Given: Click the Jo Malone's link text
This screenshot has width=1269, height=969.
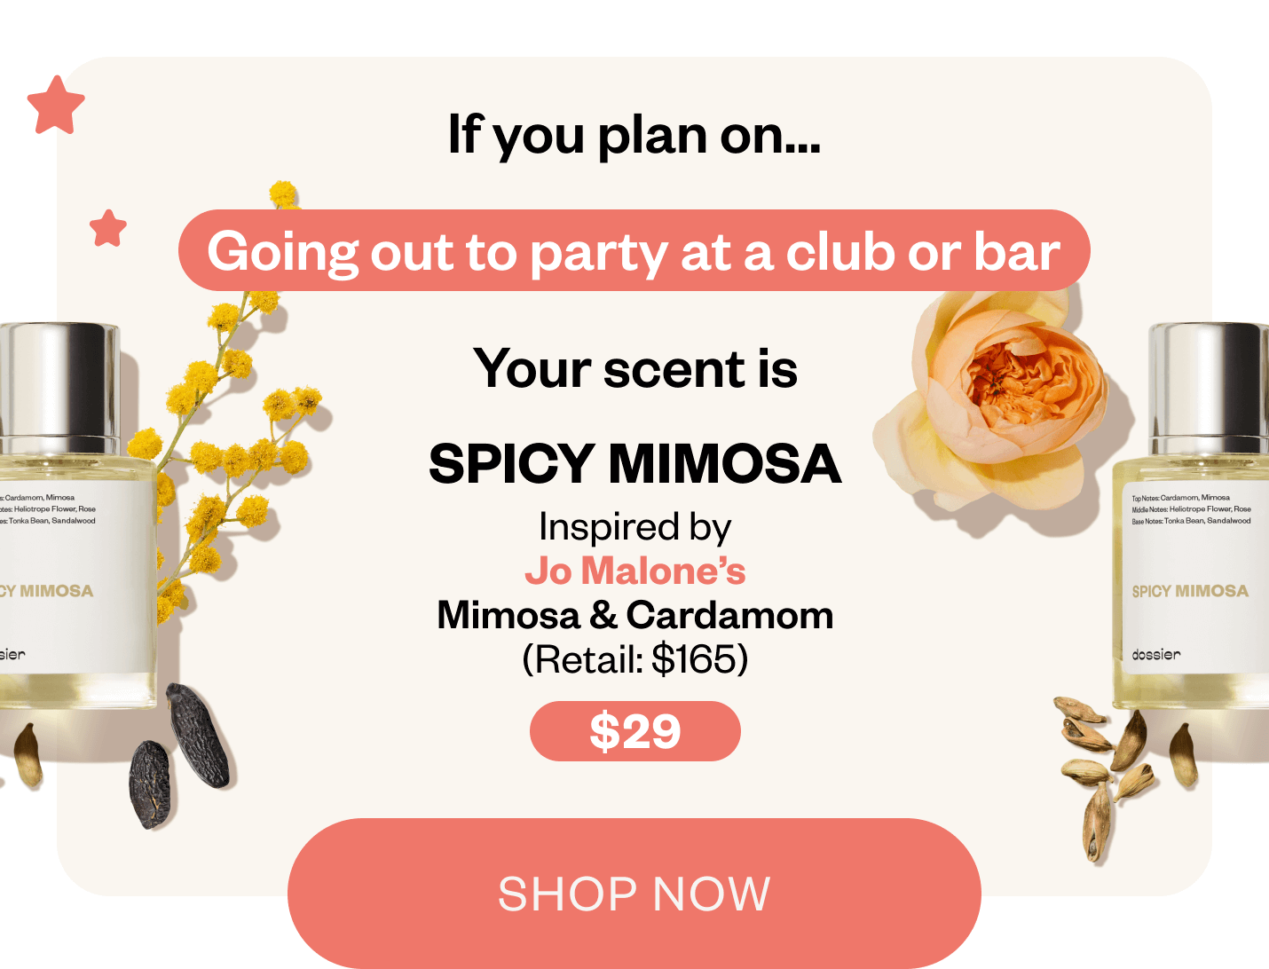Looking at the screenshot, I should click(x=635, y=571).
